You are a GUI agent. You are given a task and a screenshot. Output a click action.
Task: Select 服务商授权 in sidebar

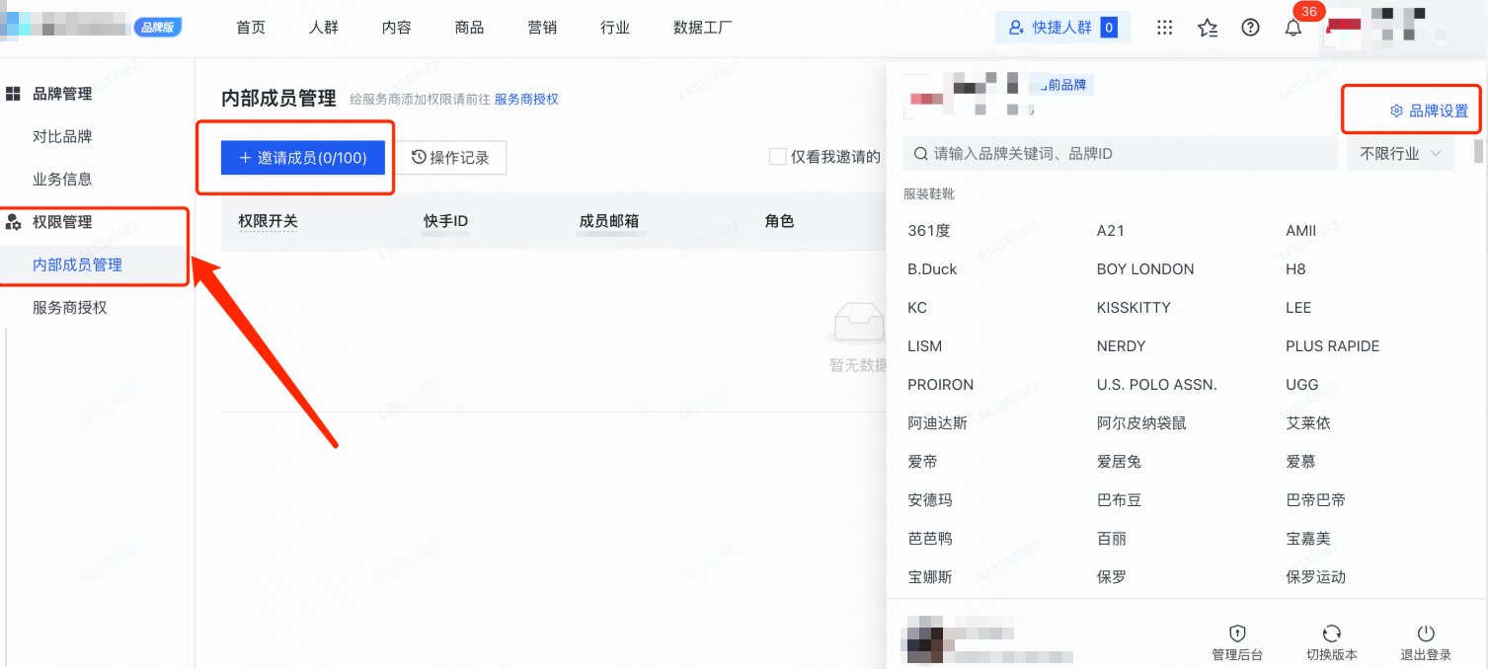pyautogui.click(x=69, y=307)
